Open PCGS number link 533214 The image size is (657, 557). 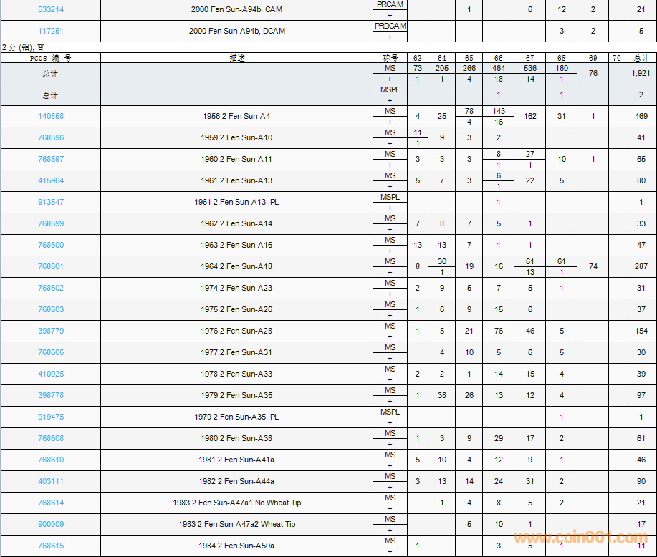pos(50,9)
